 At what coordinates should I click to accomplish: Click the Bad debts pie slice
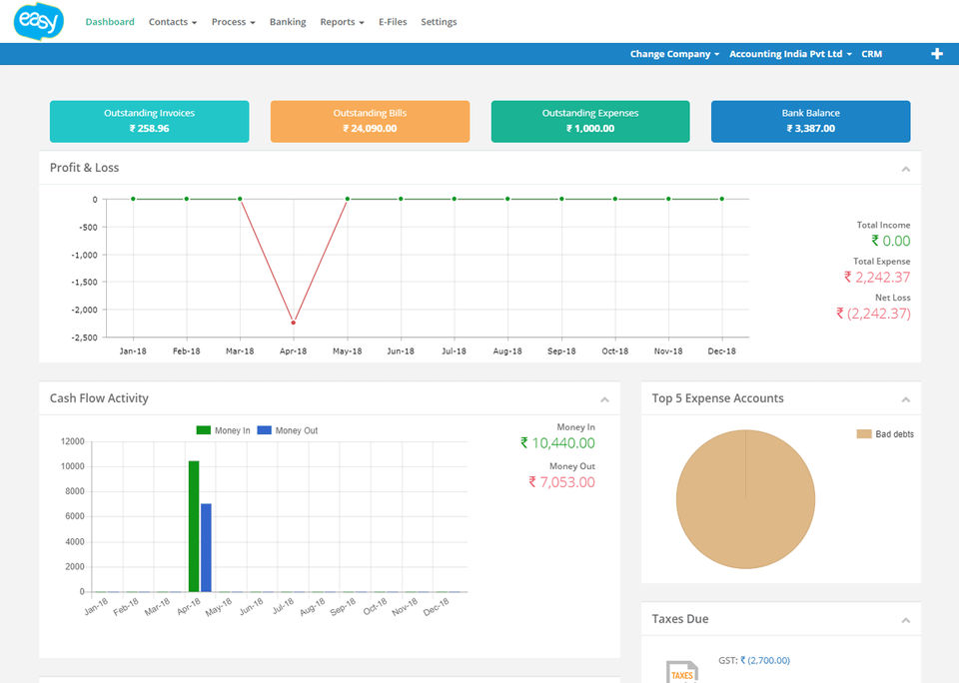(745, 509)
